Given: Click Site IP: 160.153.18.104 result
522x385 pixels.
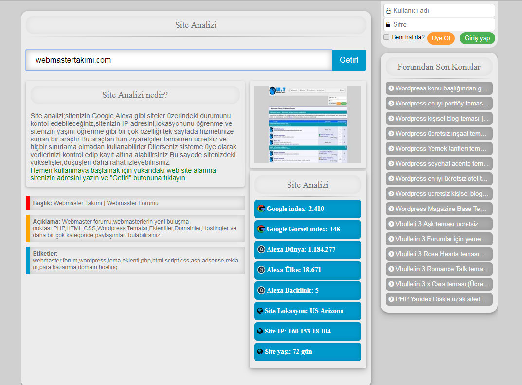Looking at the screenshot, I should [308, 332].
